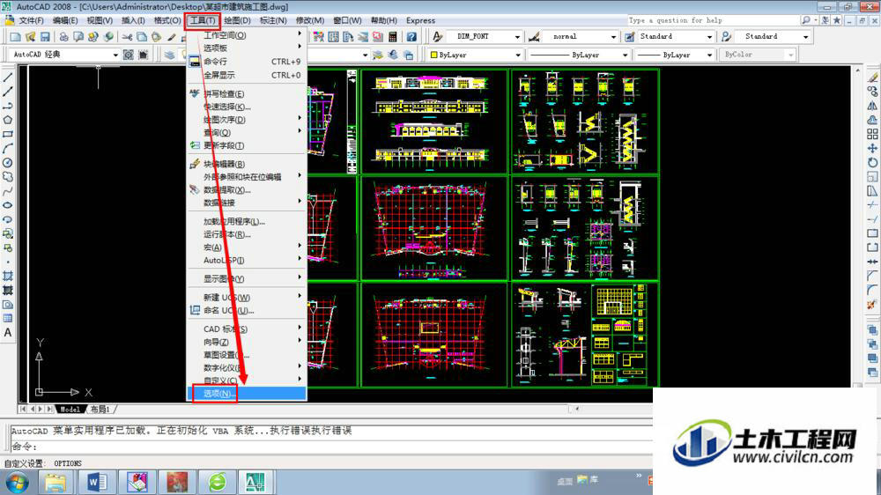Select the Mirror tool in Modify toolbar
The height and width of the screenshot is (495, 881).
872,106
